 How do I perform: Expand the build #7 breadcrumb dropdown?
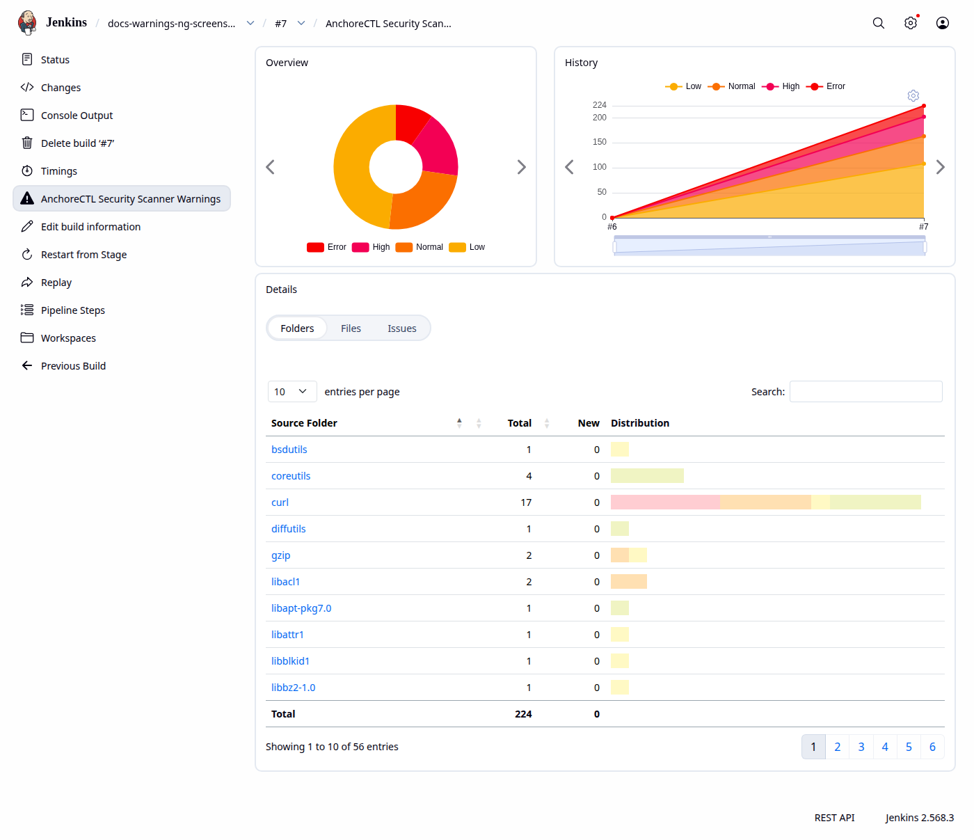tap(301, 23)
